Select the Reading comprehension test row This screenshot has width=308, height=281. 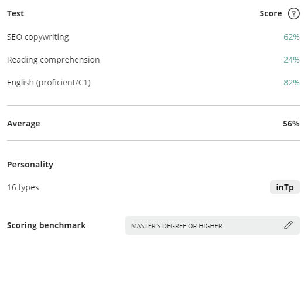click(153, 60)
